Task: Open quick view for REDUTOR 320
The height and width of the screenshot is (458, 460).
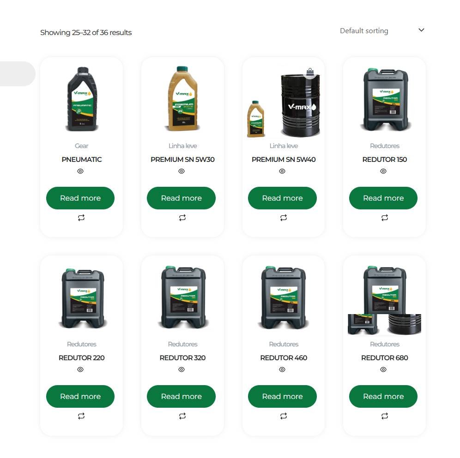Action: coord(182,369)
